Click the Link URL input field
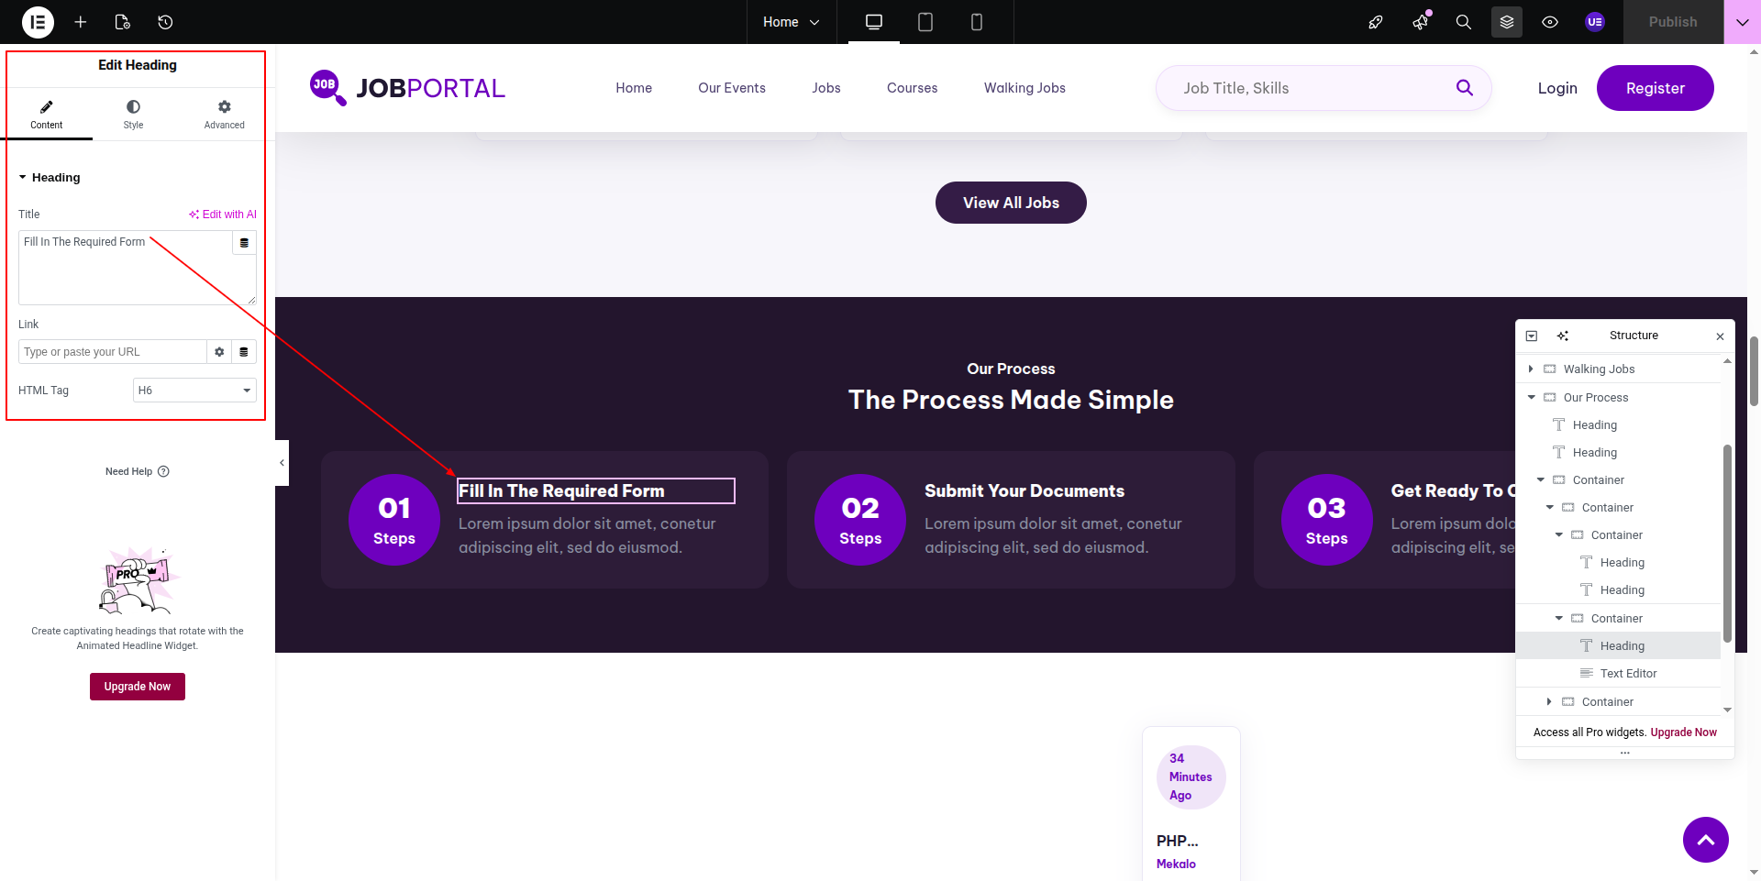 click(112, 352)
